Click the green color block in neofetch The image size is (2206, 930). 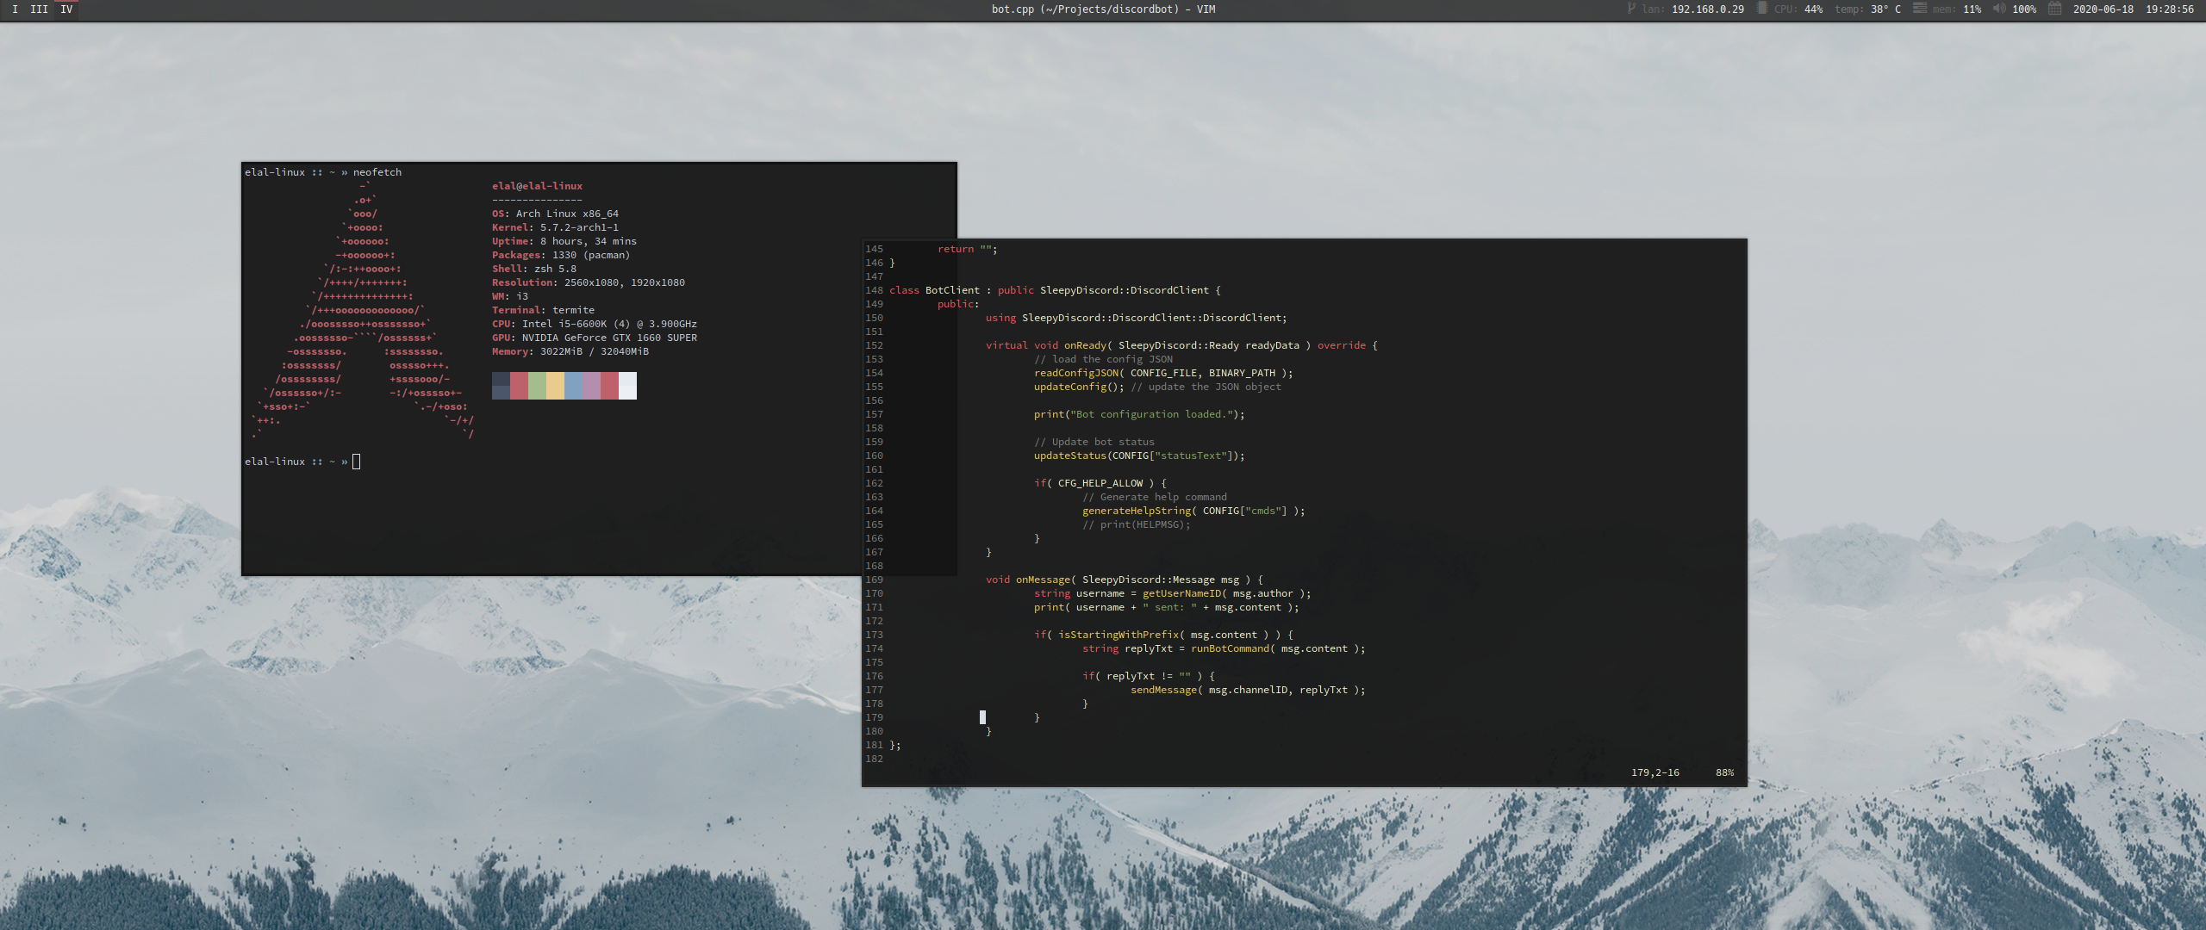537,386
